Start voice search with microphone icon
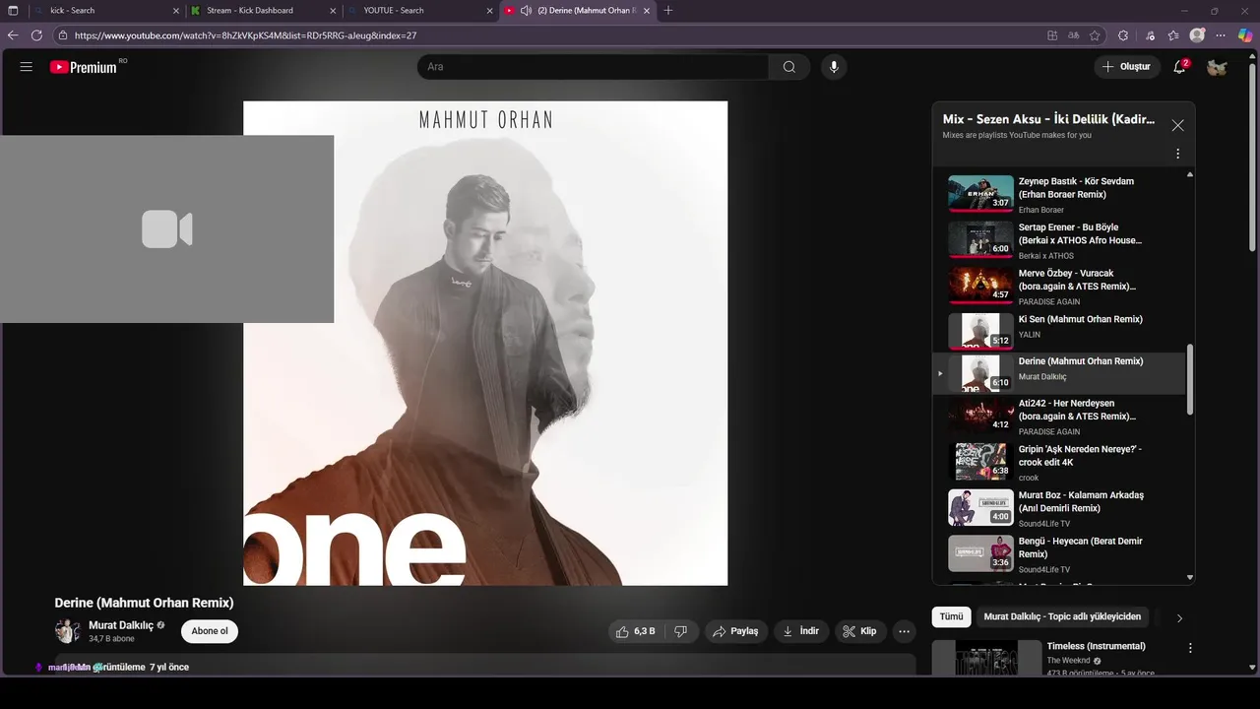1260x709 pixels. (834, 67)
